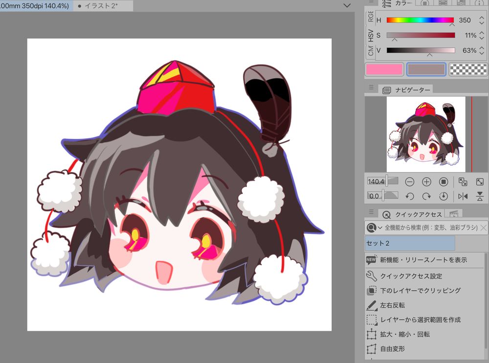Open クイックアクセス設定
This screenshot has width=489, height=363.
click(x=411, y=276)
